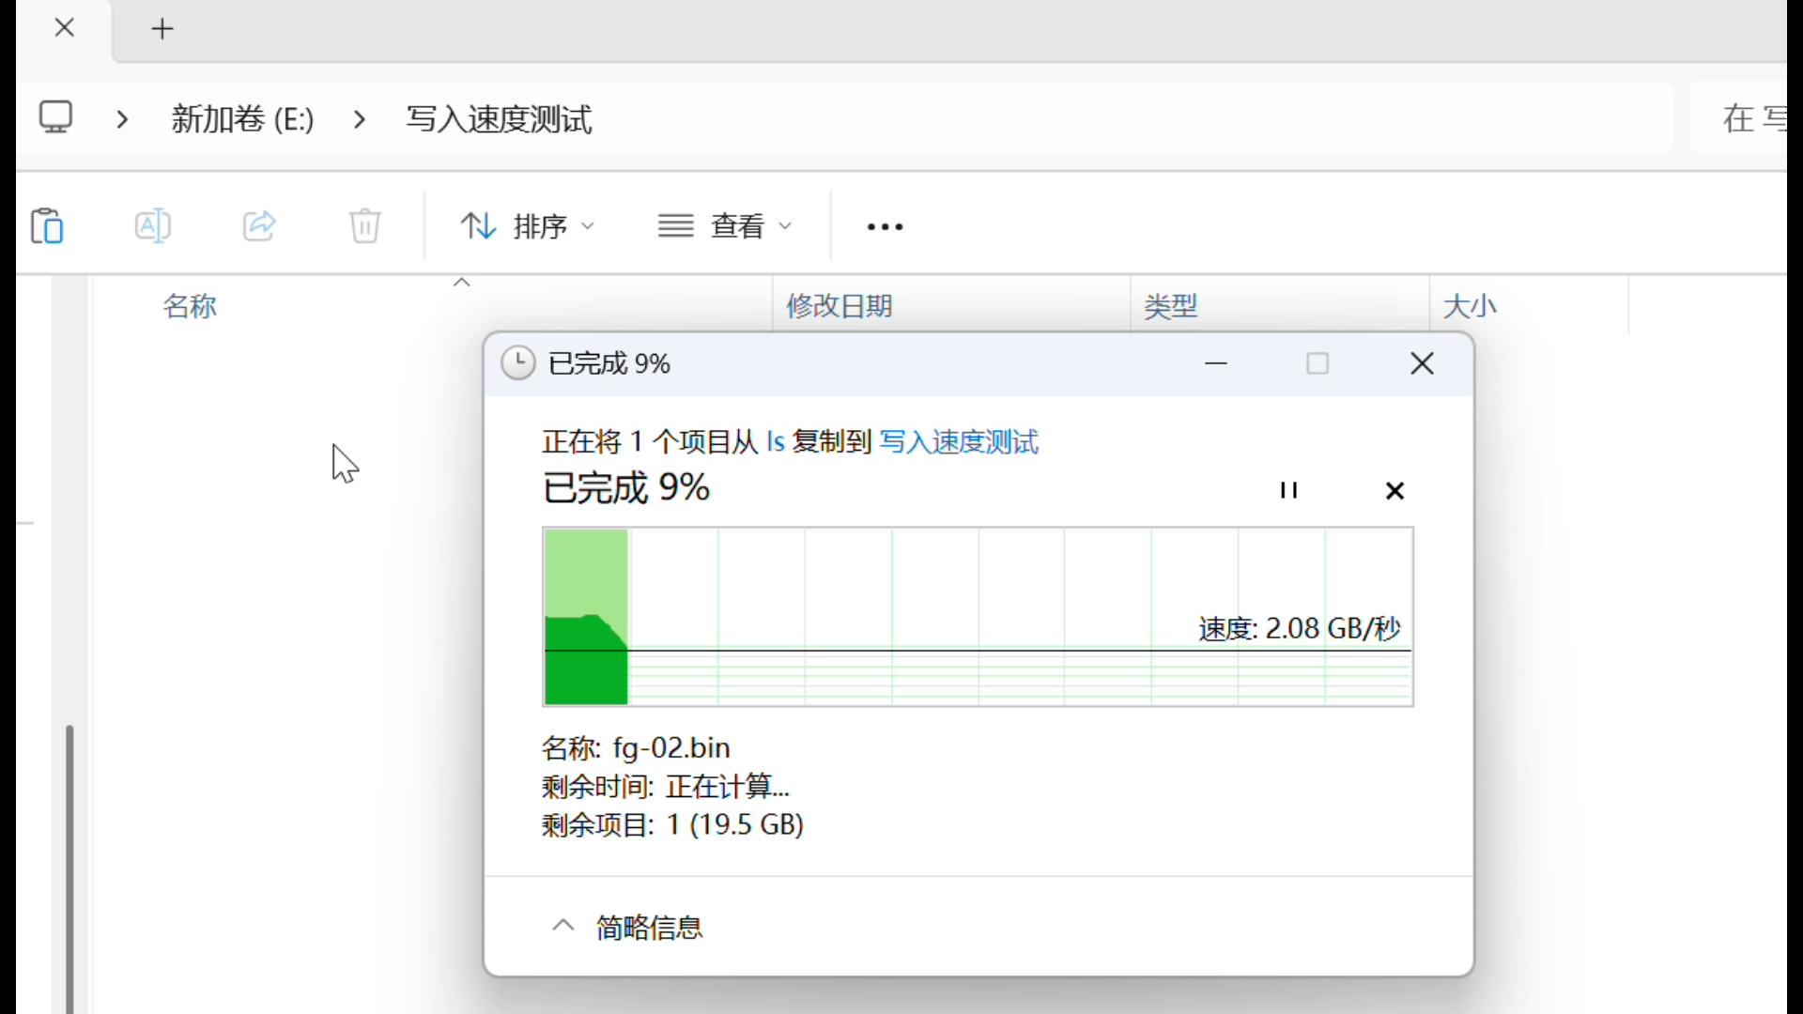This screenshot has width=1803, height=1014.
Task: Expand the chevron after 新加卷 (E:)
Action: point(360,119)
